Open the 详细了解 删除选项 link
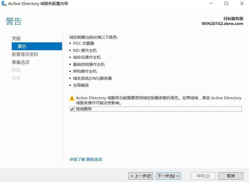249x182 pixels. [x=86, y=159]
